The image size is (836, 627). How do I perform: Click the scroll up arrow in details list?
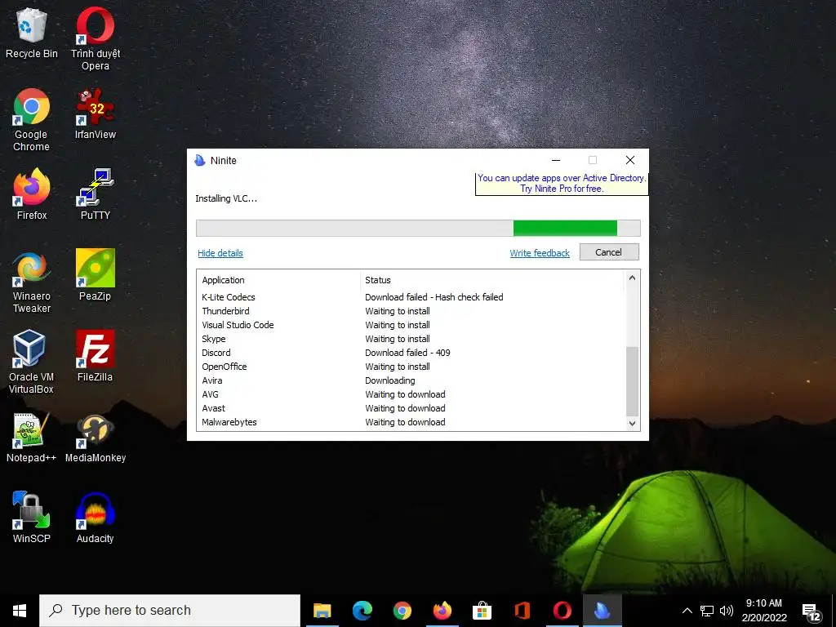pos(633,278)
